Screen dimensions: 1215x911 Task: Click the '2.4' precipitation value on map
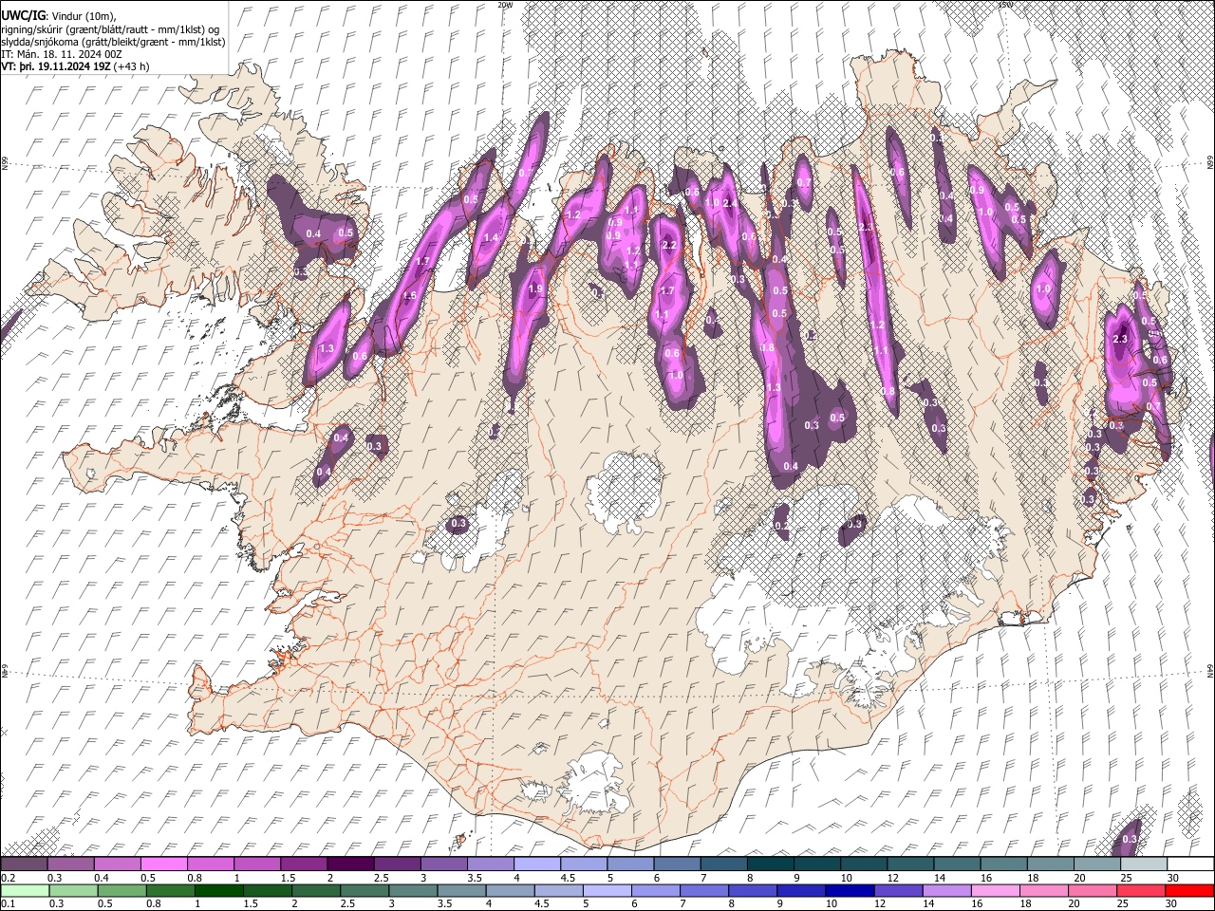[730, 203]
